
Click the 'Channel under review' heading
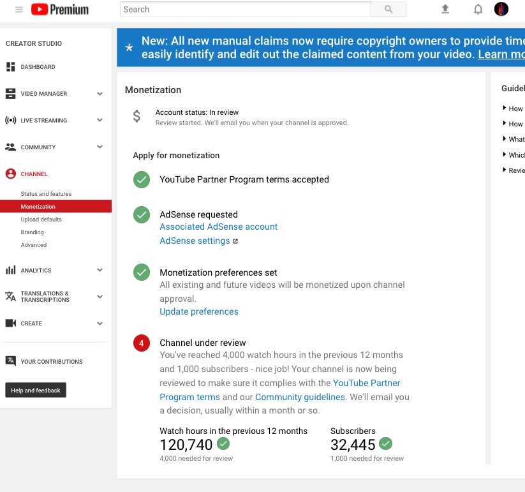pyautogui.click(x=203, y=343)
